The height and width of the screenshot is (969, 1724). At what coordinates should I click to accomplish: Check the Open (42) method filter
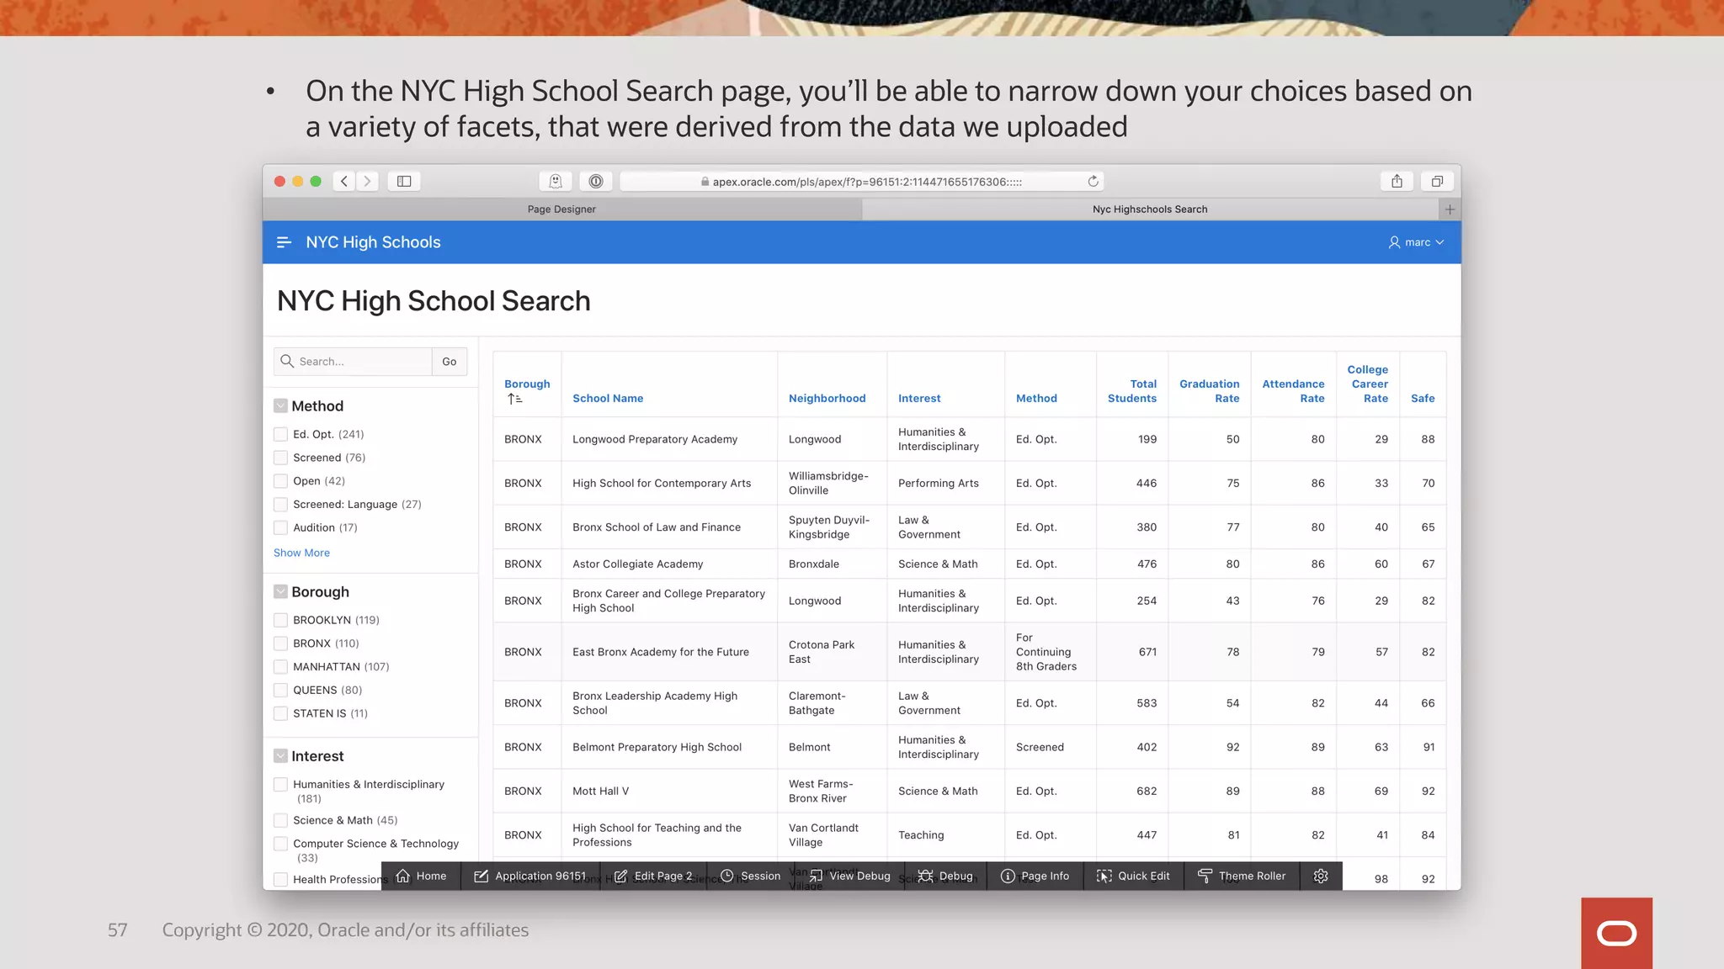pyautogui.click(x=280, y=481)
